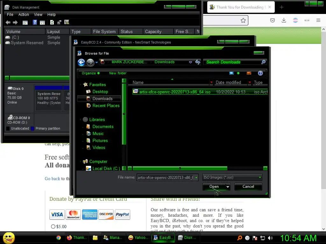
Task: Click the Action Center flag tray icon
Action: tap(255, 238)
